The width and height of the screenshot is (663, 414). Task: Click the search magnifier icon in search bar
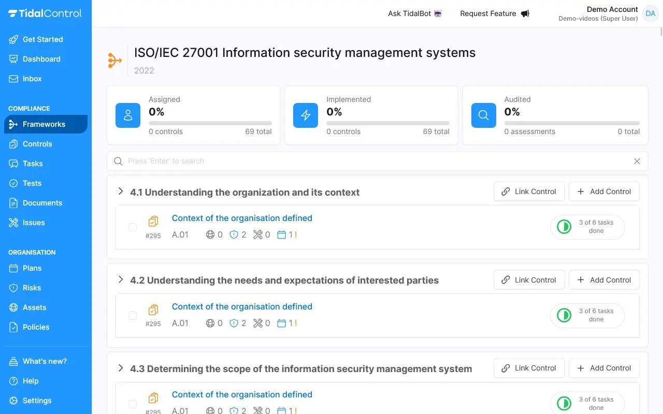click(x=118, y=161)
